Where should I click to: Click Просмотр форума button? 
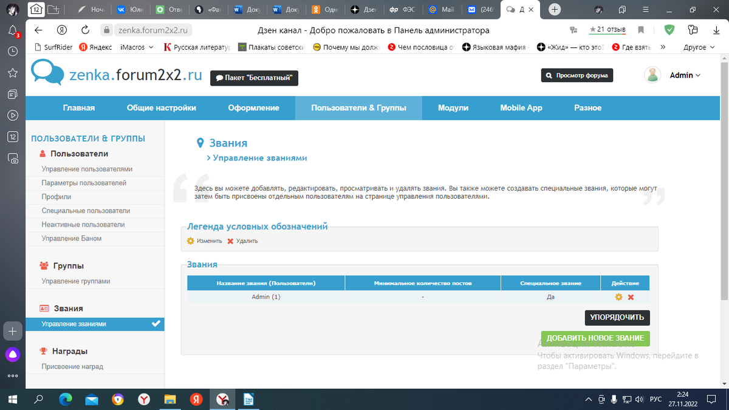coord(577,75)
